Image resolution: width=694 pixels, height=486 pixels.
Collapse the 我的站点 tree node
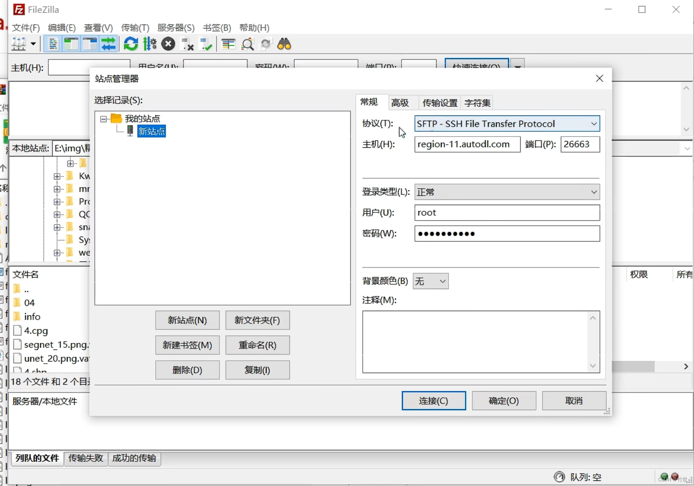pos(104,119)
